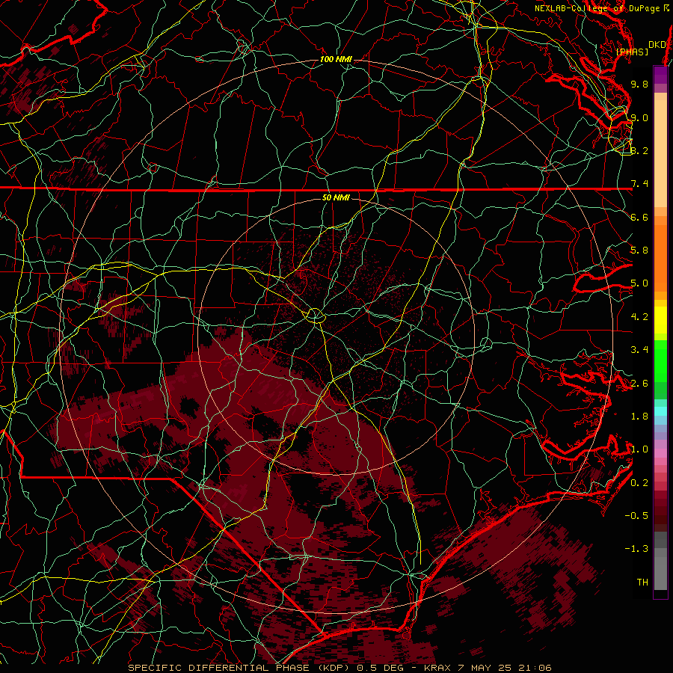Select the 2.6 value on the color scale
Viewport: 673px width, 673px height.
coord(639,384)
